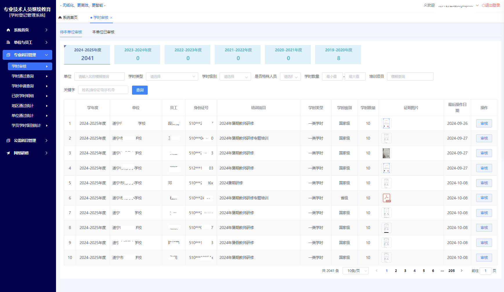Select 学时审核 in sidebar submenu
Screen dimensions: 504x292
coord(30,66)
